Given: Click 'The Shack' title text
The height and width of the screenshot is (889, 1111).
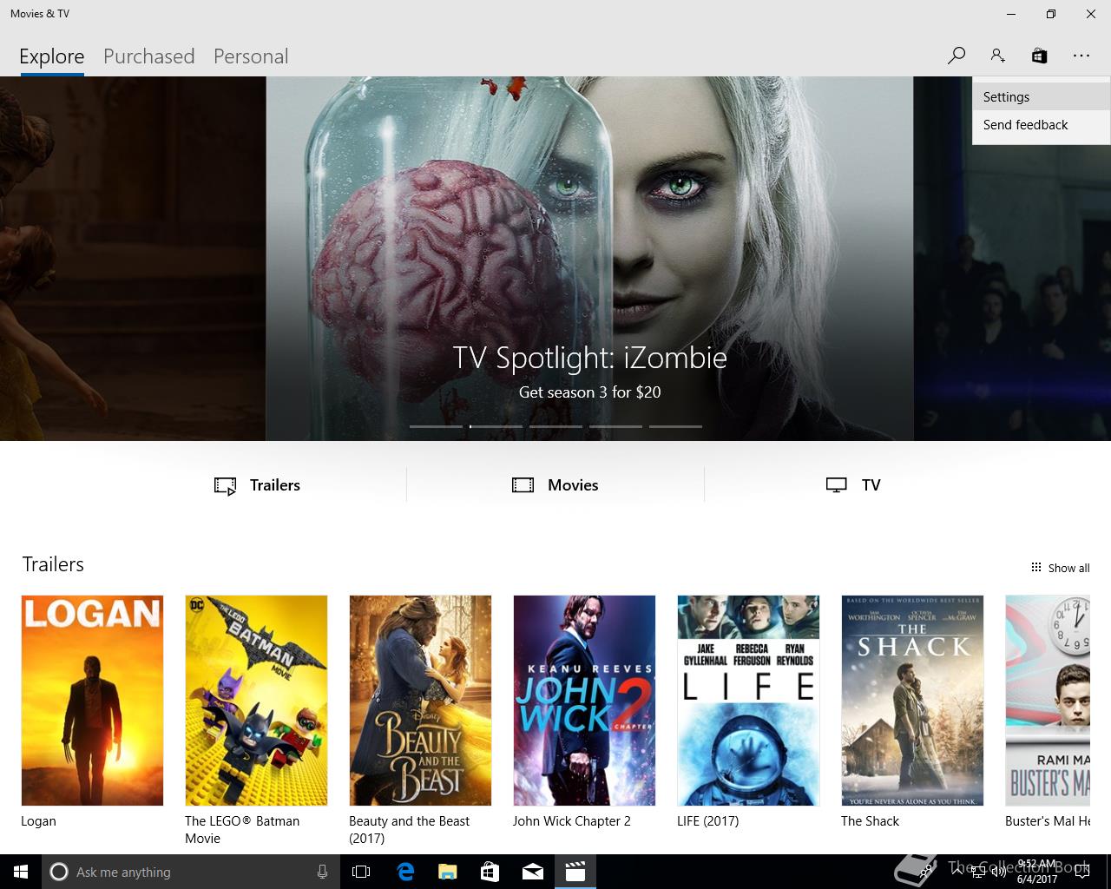Looking at the screenshot, I should [870, 821].
